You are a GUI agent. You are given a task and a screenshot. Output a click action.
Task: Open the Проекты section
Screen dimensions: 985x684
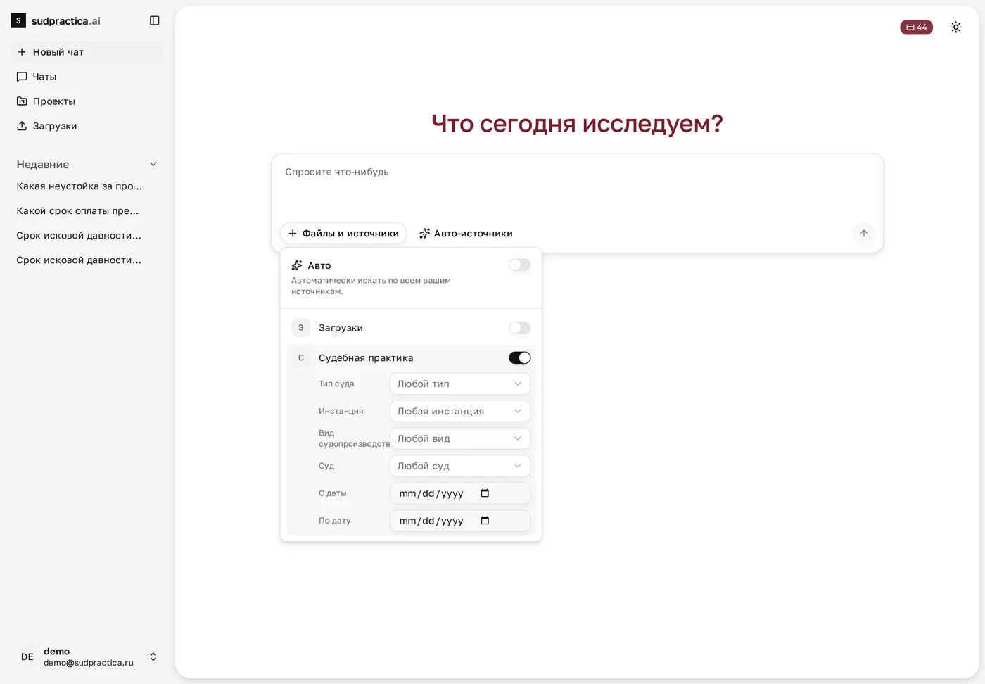tap(87, 101)
